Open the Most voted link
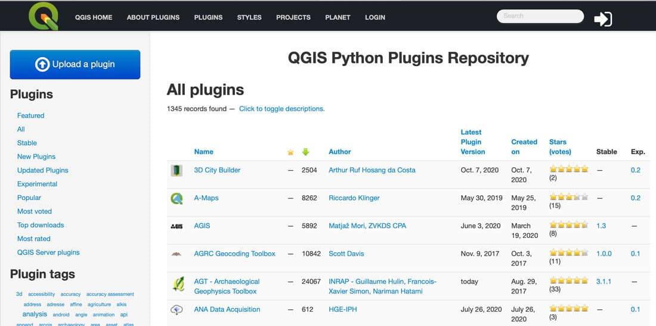Image resolution: width=656 pixels, height=326 pixels. 35,212
